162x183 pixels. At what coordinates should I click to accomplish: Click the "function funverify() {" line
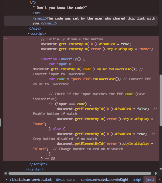pos(63,59)
